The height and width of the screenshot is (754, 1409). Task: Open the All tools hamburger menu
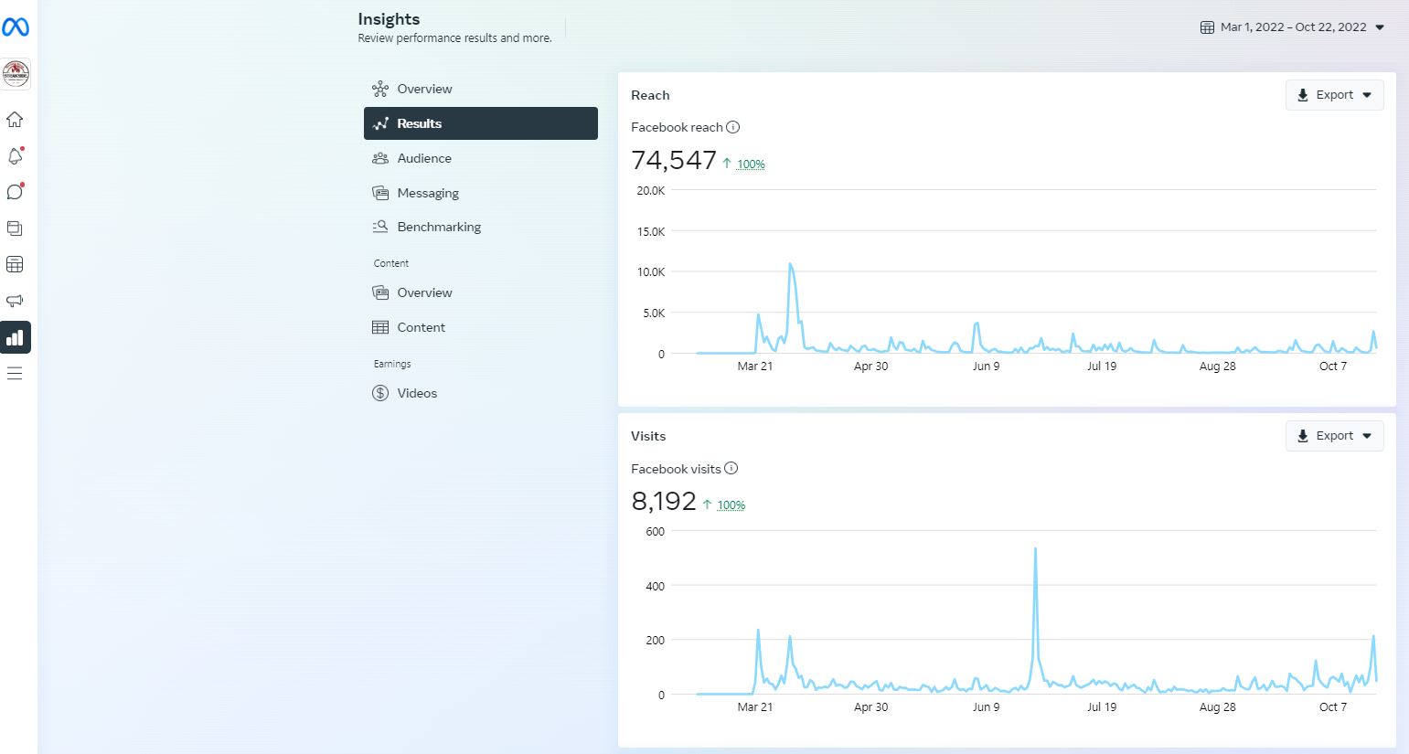point(15,374)
